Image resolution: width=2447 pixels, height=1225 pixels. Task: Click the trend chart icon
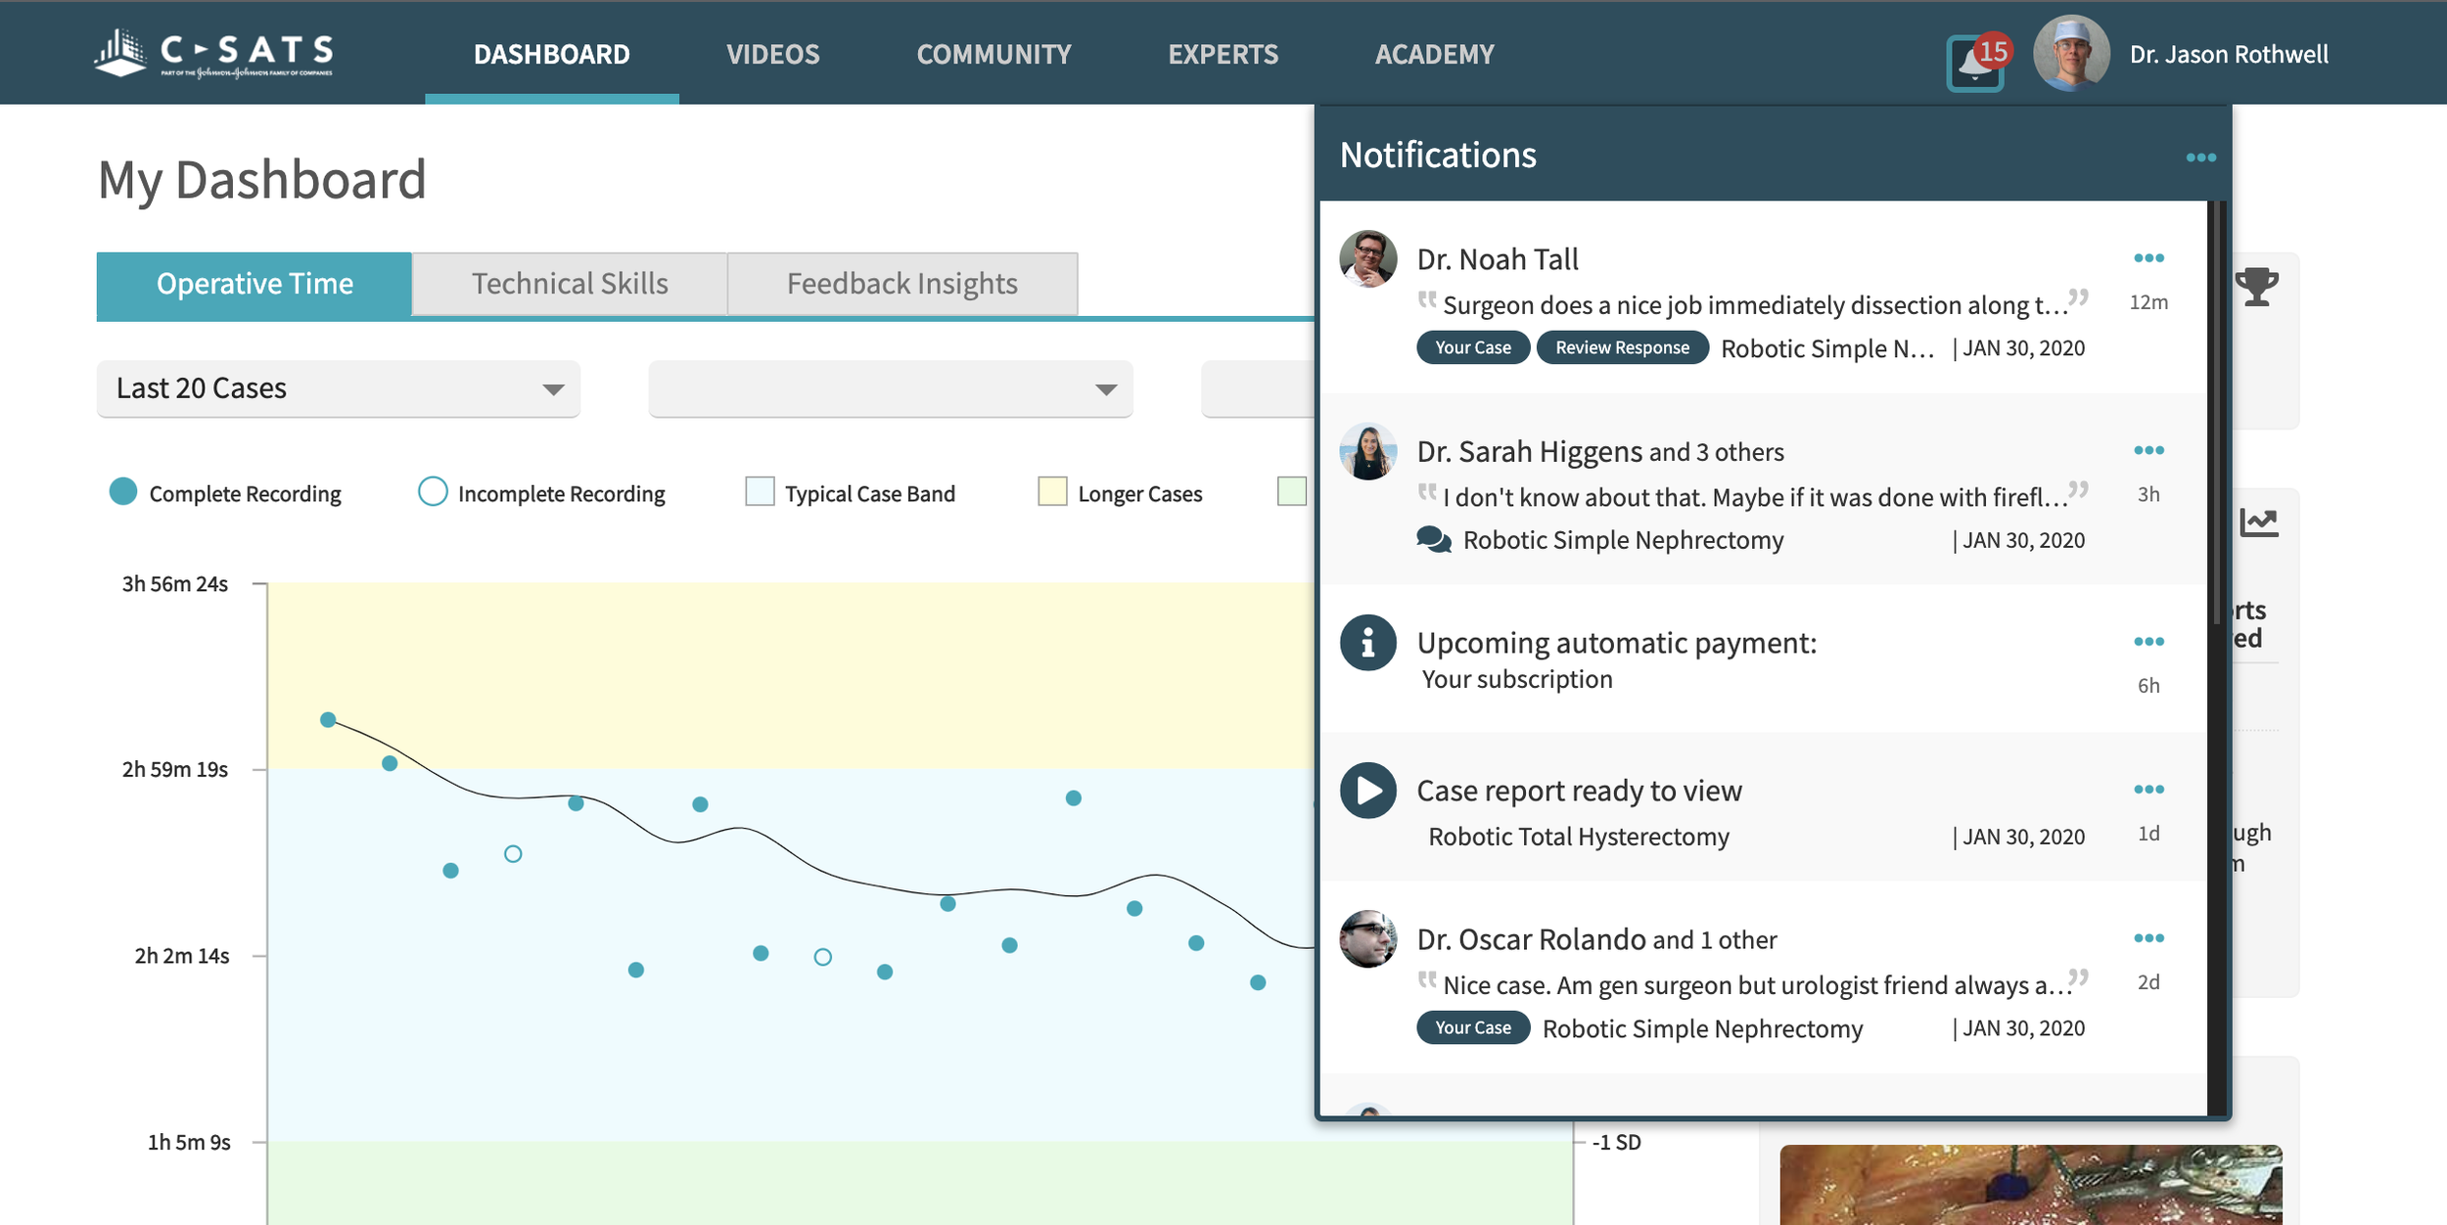pyautogui.click(x=2258, y=522)
